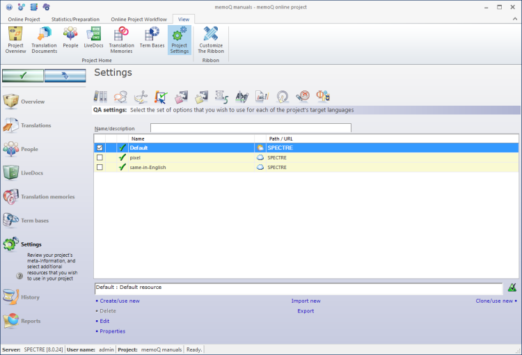522x355 pixels.
Task: Click Term Bases ribbon button
Action: click(152, 39)
